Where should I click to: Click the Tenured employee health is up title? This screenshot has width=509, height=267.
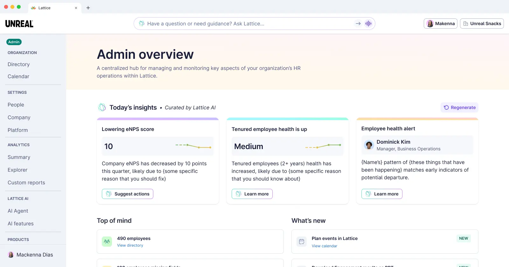(x=269, y=129)
